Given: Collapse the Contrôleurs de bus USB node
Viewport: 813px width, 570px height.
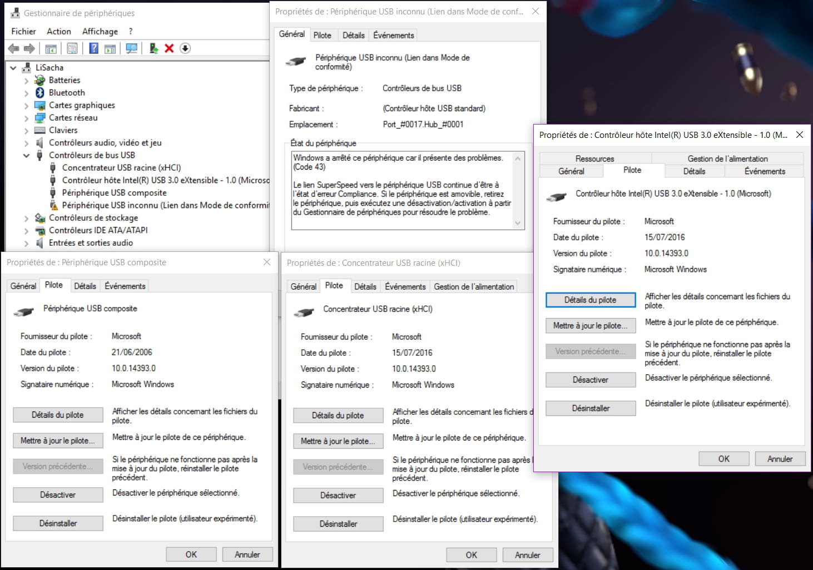Looking at the screenshot, I should coord(26,156).
